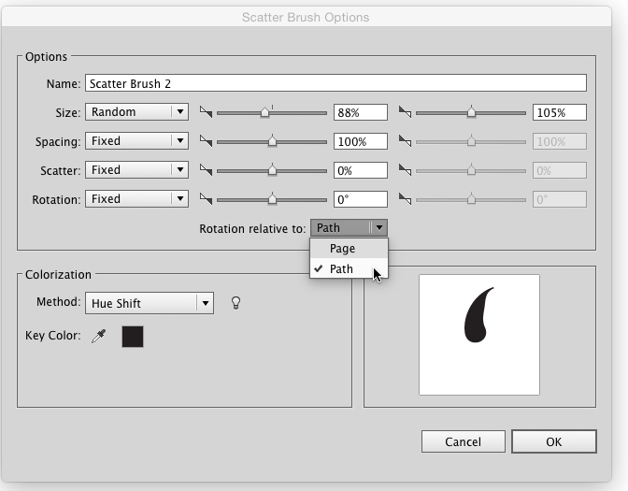Click maximum Scatter slider left-end triangle icon
This screenshot has width=628, height=491.
pos(405,170)
